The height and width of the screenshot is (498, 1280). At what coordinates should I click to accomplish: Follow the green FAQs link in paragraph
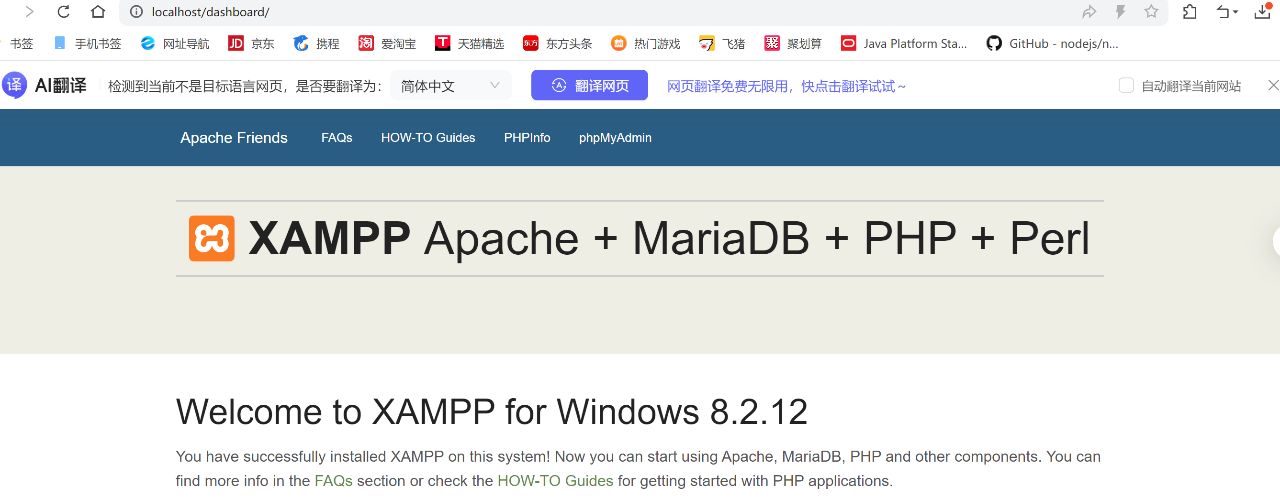click(334, 481)
